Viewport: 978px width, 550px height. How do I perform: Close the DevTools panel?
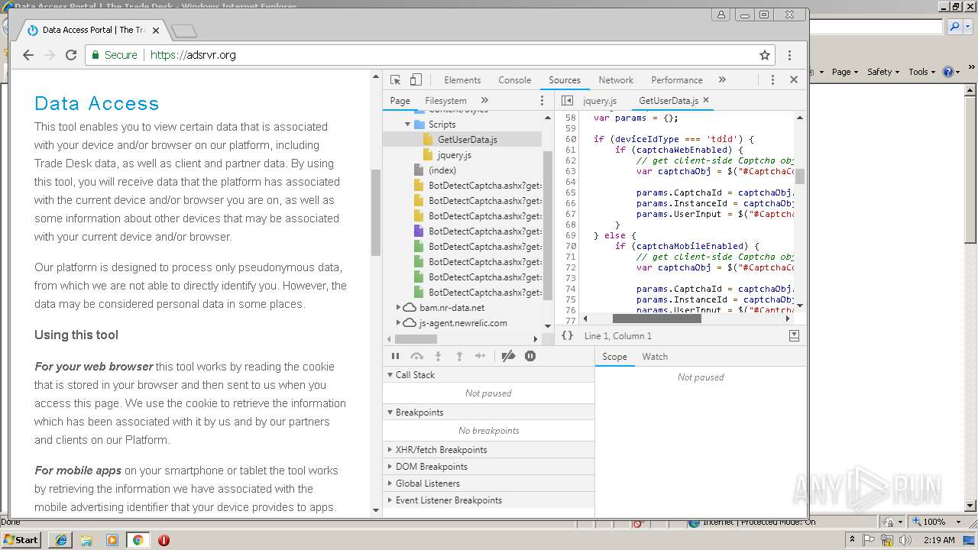pyautogui.click(x=793, y=79)
